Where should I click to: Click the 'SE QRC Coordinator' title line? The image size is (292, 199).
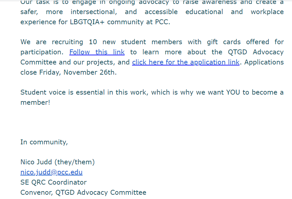click(53, 182)
